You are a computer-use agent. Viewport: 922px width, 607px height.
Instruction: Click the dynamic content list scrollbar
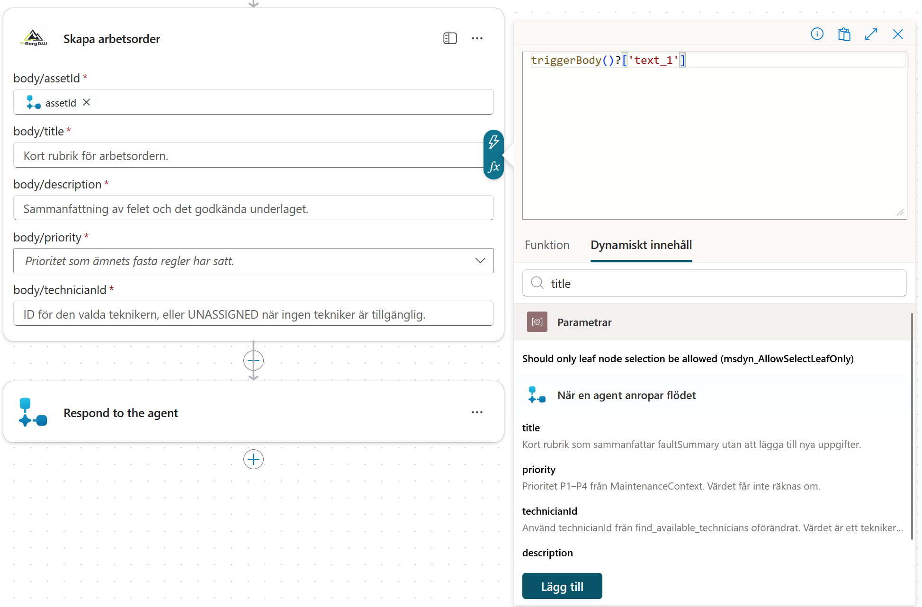912,426
